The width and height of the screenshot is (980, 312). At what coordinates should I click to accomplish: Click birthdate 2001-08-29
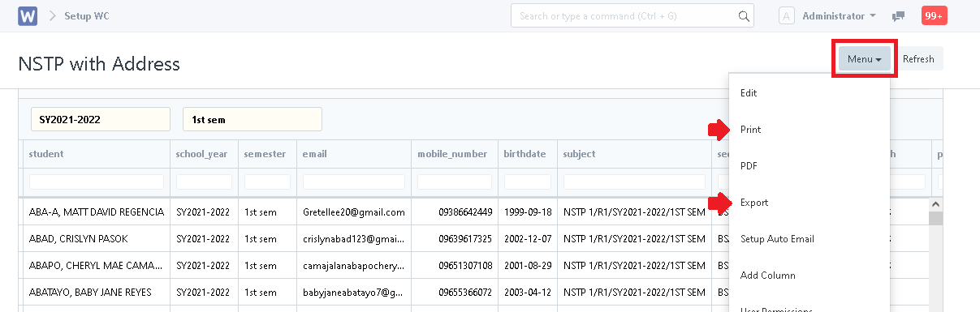pos(528,266)
